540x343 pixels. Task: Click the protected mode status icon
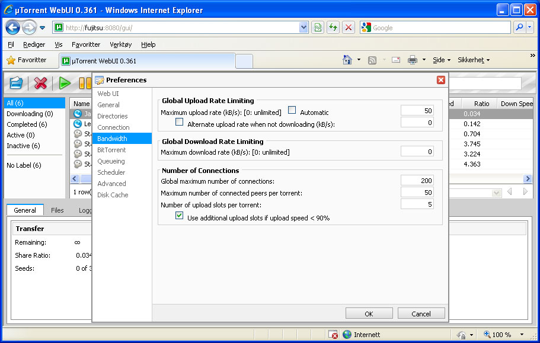(x=462, y=334)
